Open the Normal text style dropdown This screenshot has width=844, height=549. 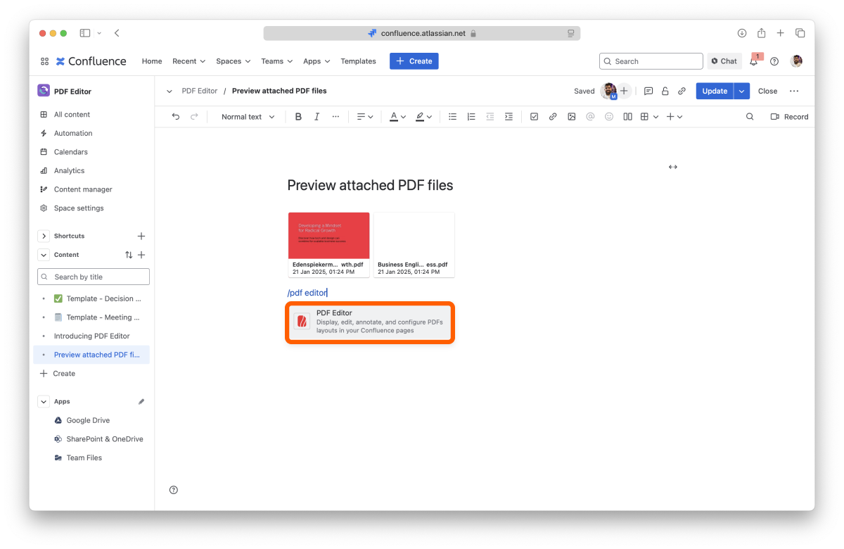click(248, 117)
